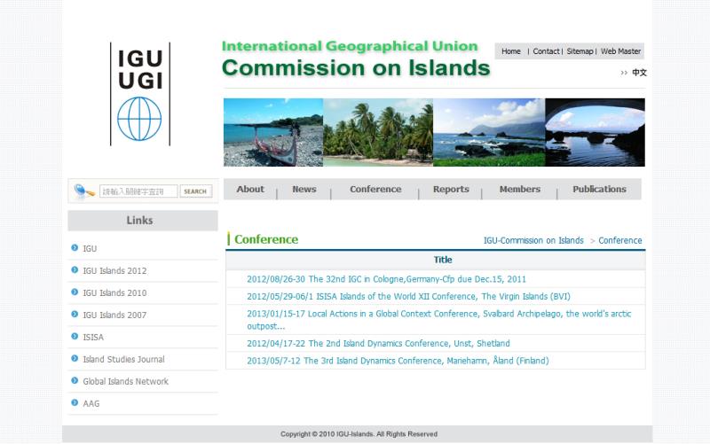This screenshot has width=710, height=444.
Task: Click the Conference breadcrumb link
Action: [619, 240]
